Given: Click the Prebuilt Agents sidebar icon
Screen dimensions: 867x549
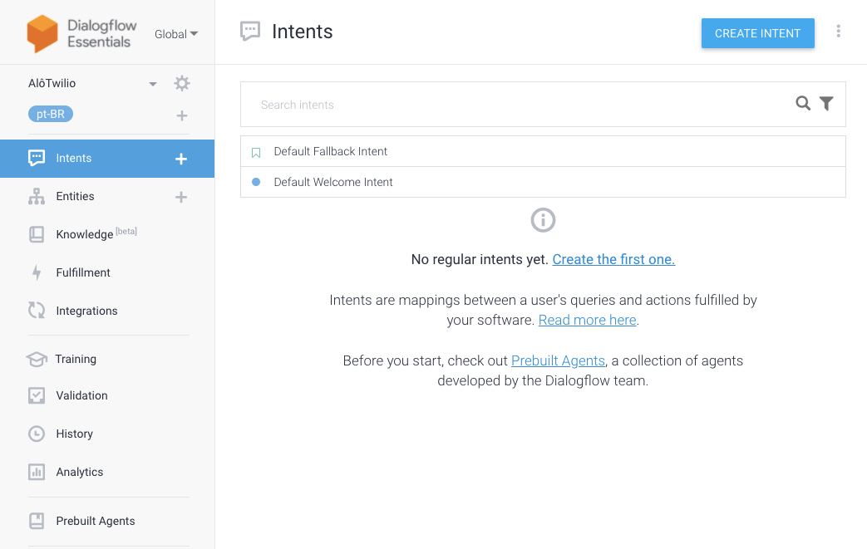Looking at the screenshot, I should (37, 521).
